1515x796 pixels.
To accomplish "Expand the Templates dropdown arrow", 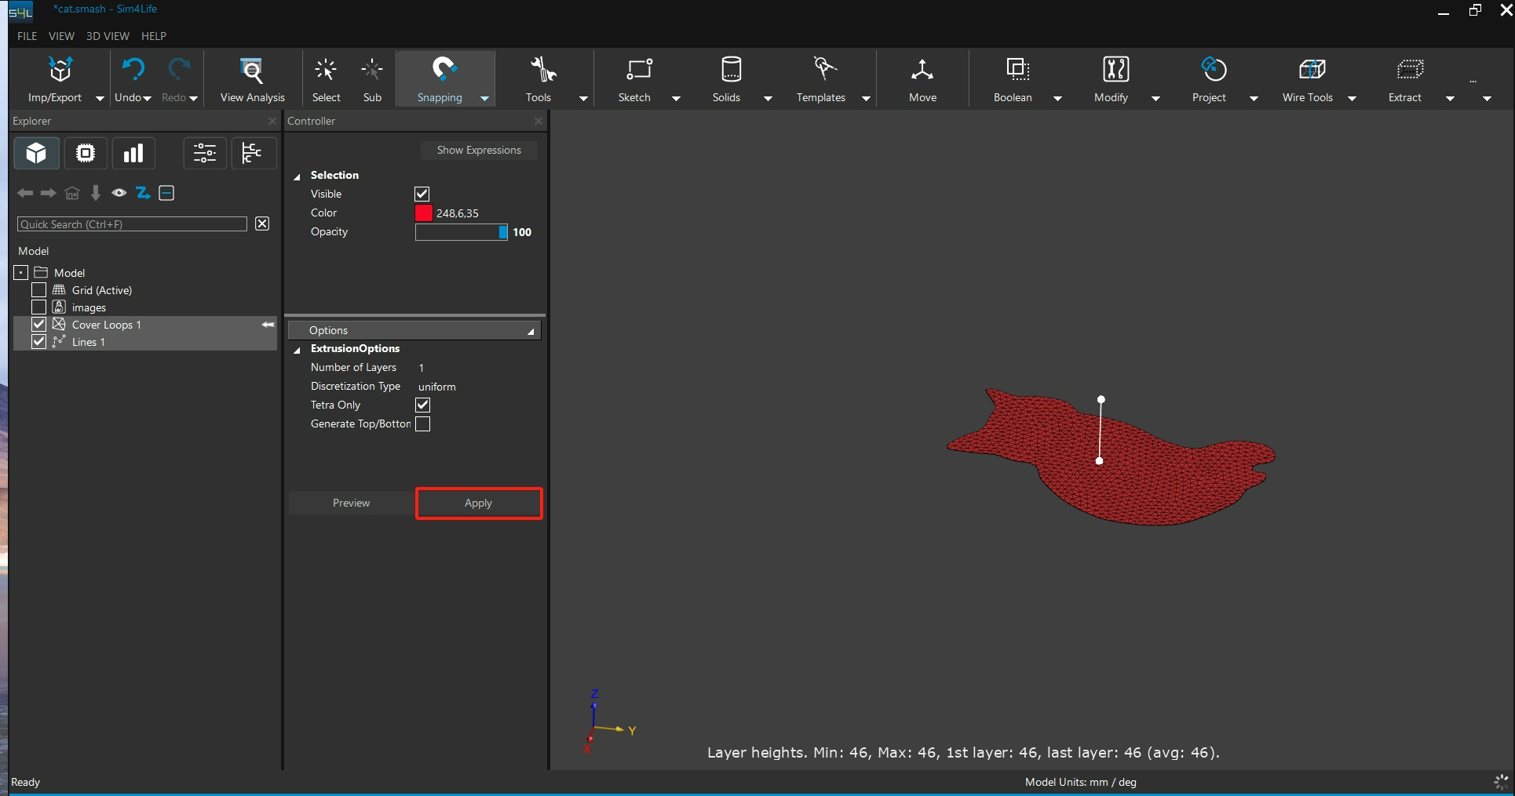I will click(866, 99).
